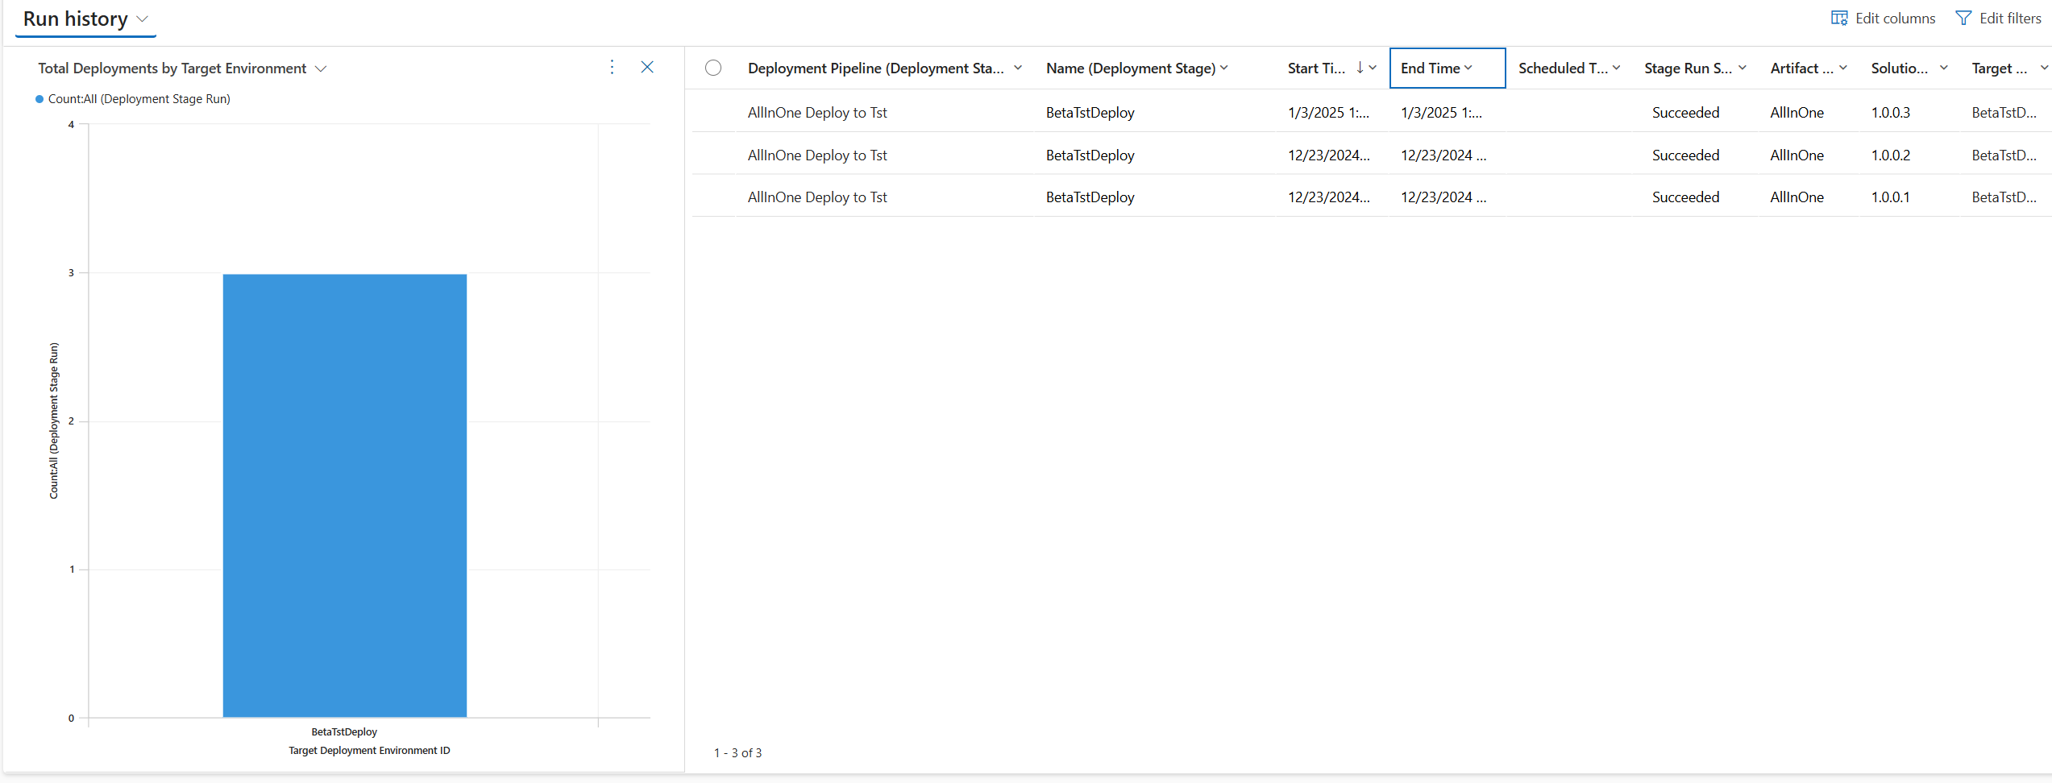Close the chart pane
The image size is (2052, 783).
click(647, 68)
